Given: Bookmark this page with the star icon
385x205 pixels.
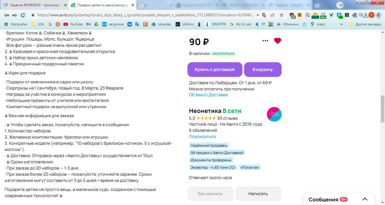Looking at the screenshot, I should [282, 15].
